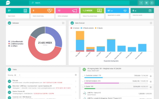
Task: Open the Ring upp todo item
Action: tap(40, 82)
